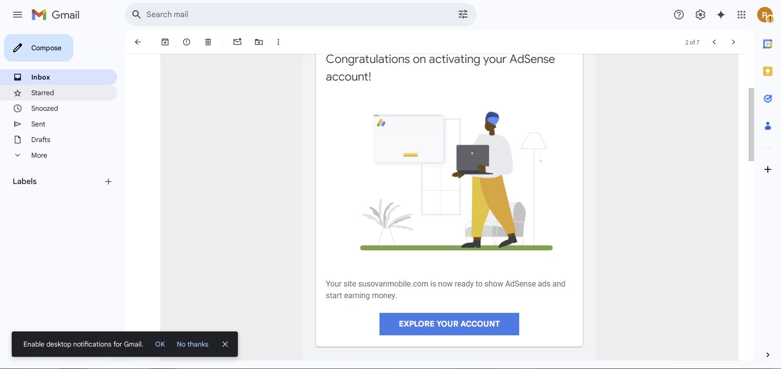
Task: Archive this email
Action: (x=165, y=42)
